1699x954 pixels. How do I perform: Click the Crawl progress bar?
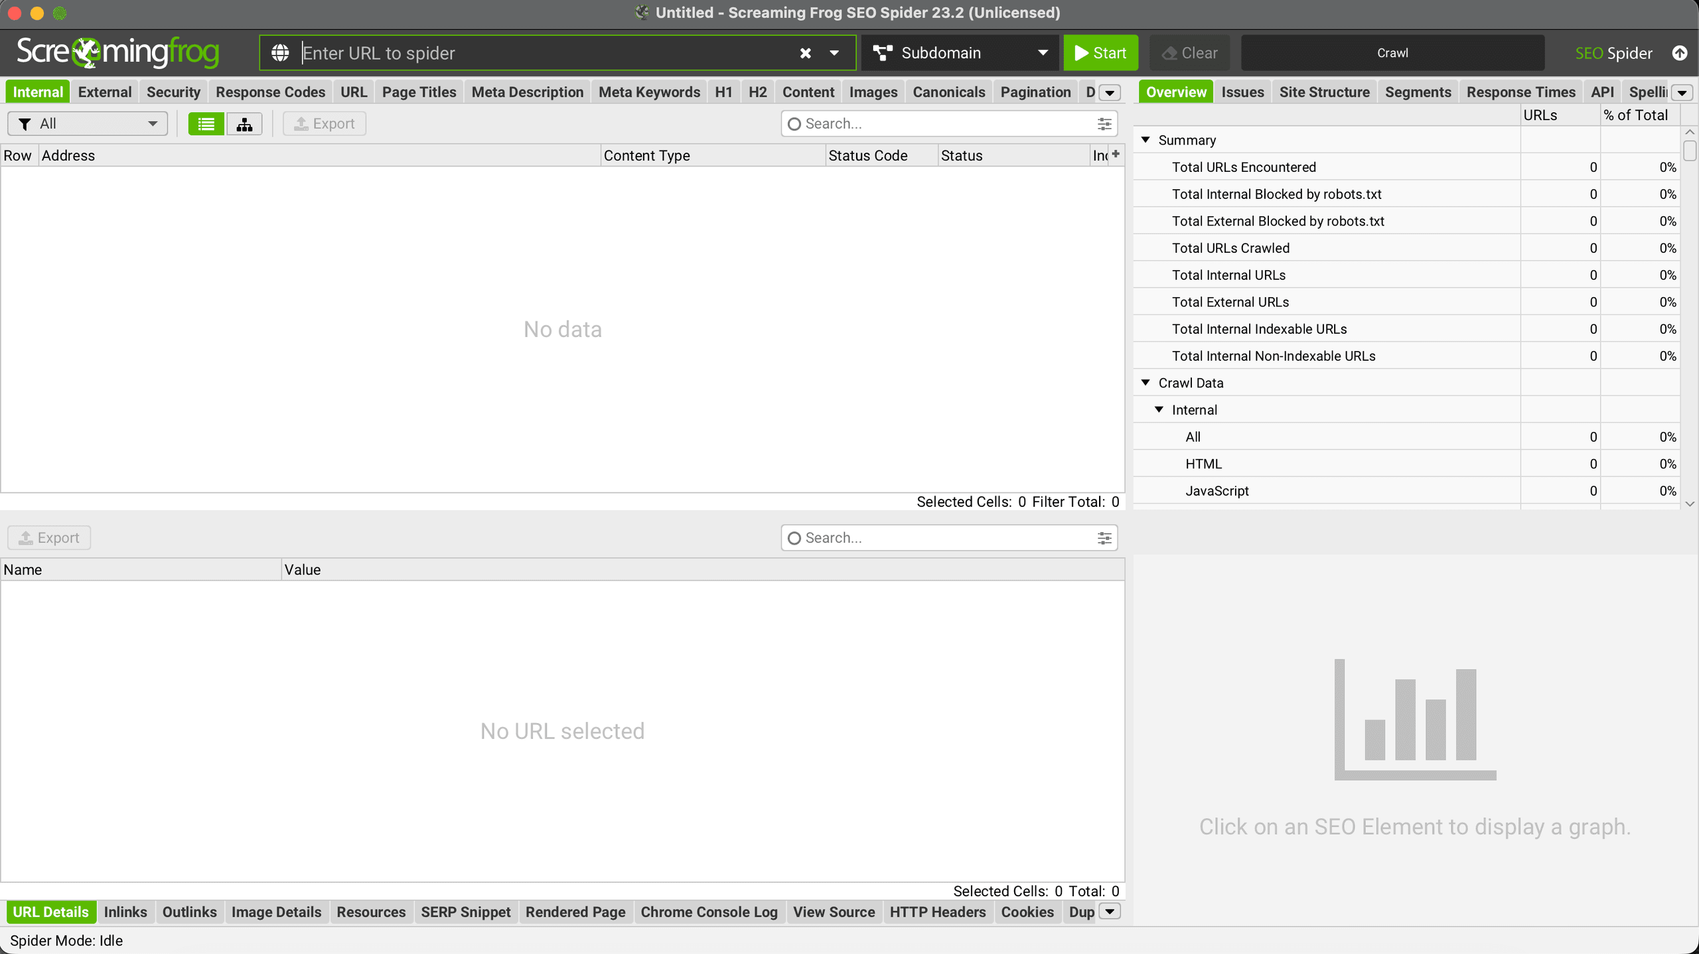coord(1392,53)
